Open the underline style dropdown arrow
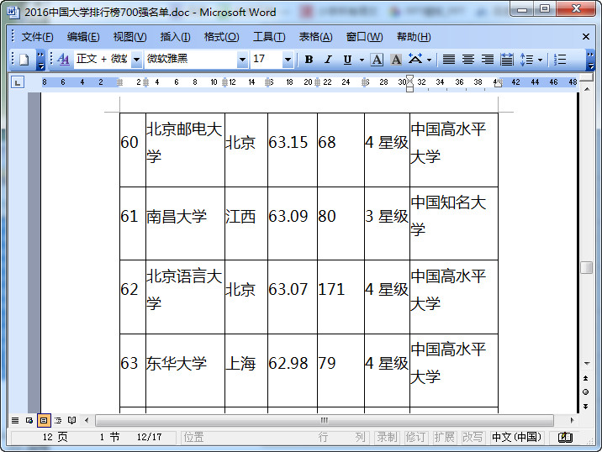Viewport: 602px width, 452px height. coord(362,60)
